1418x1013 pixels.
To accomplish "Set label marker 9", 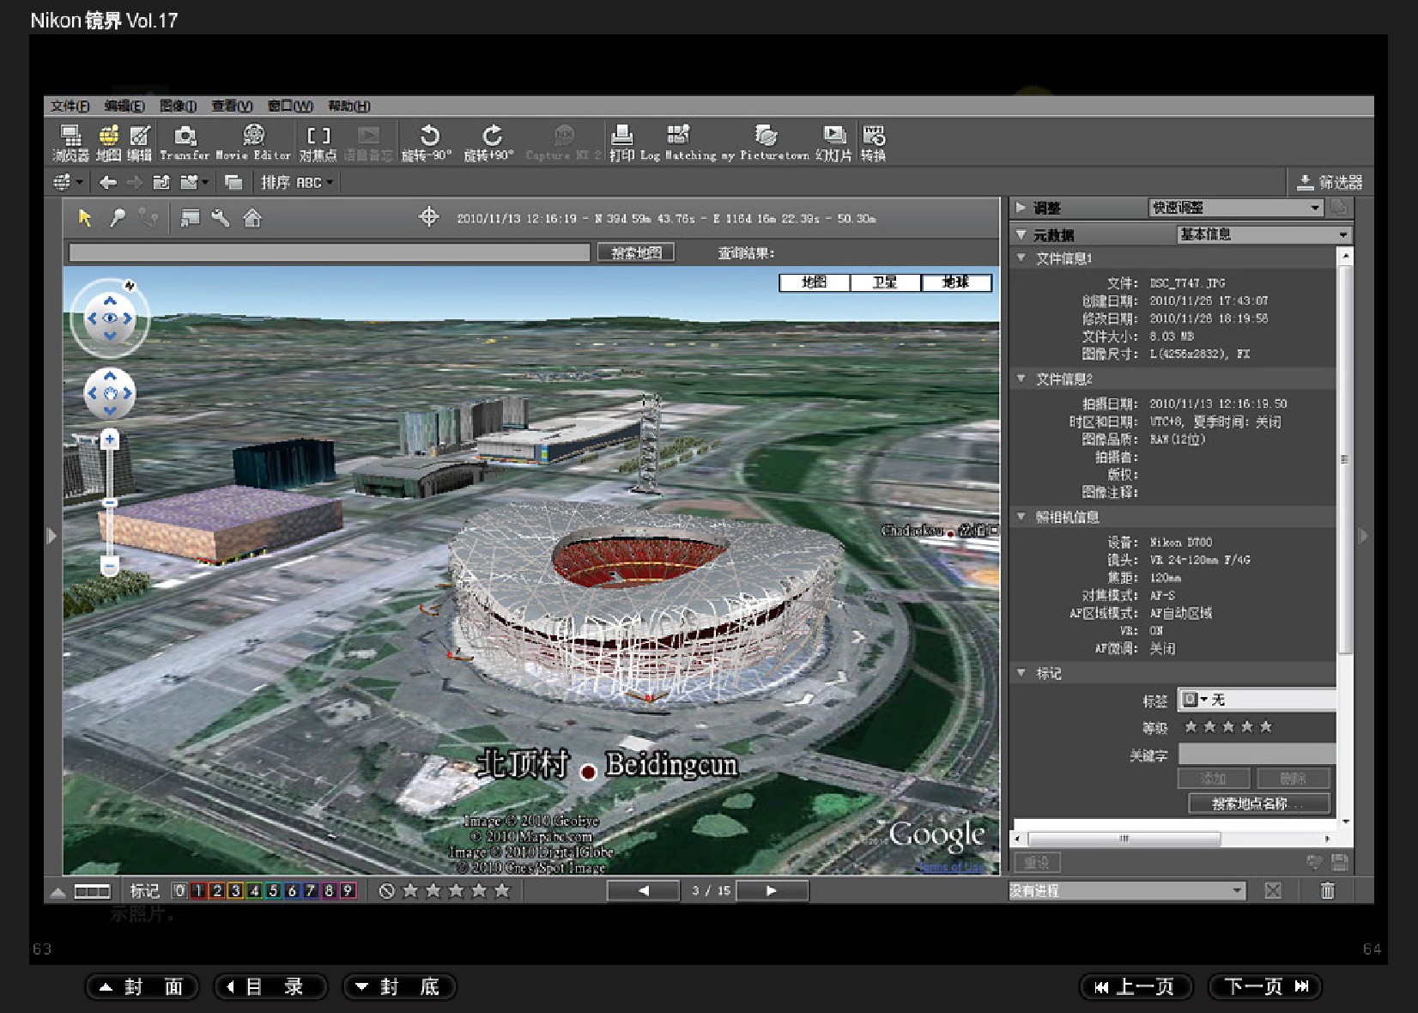I will 348,891.
